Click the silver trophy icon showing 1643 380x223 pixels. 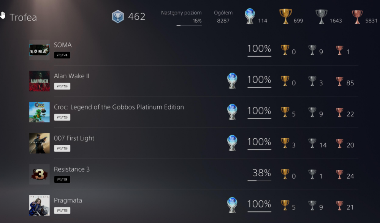321,16
